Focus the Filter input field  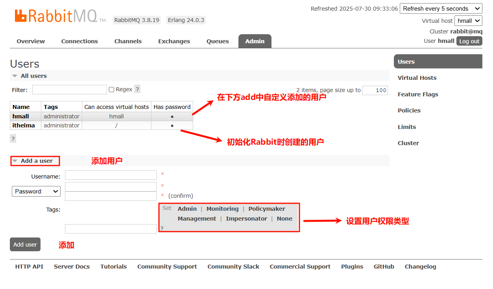coord(70,90)
